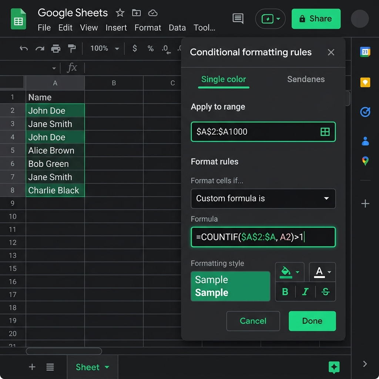379x379 pixels.
Task: Open the 100% zoom dropdown
Action: coord(104,48)
